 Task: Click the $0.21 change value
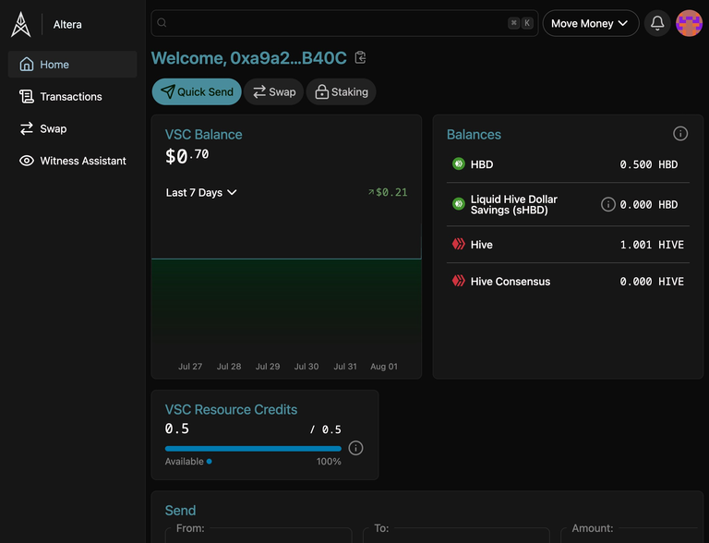388,192
